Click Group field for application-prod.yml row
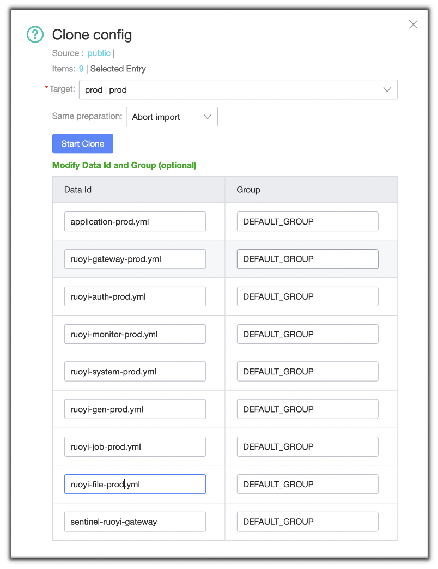The width and height of the screenshot is (438, 569). tap(307, 221)
